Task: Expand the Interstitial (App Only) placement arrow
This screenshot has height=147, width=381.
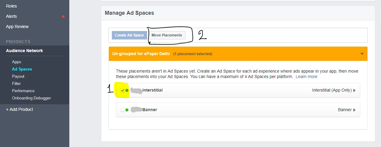Action: point(354,90)
